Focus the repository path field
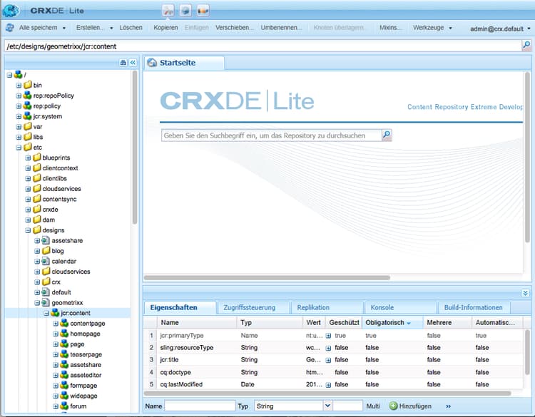 pyautogui.click(x=263, y=46)
